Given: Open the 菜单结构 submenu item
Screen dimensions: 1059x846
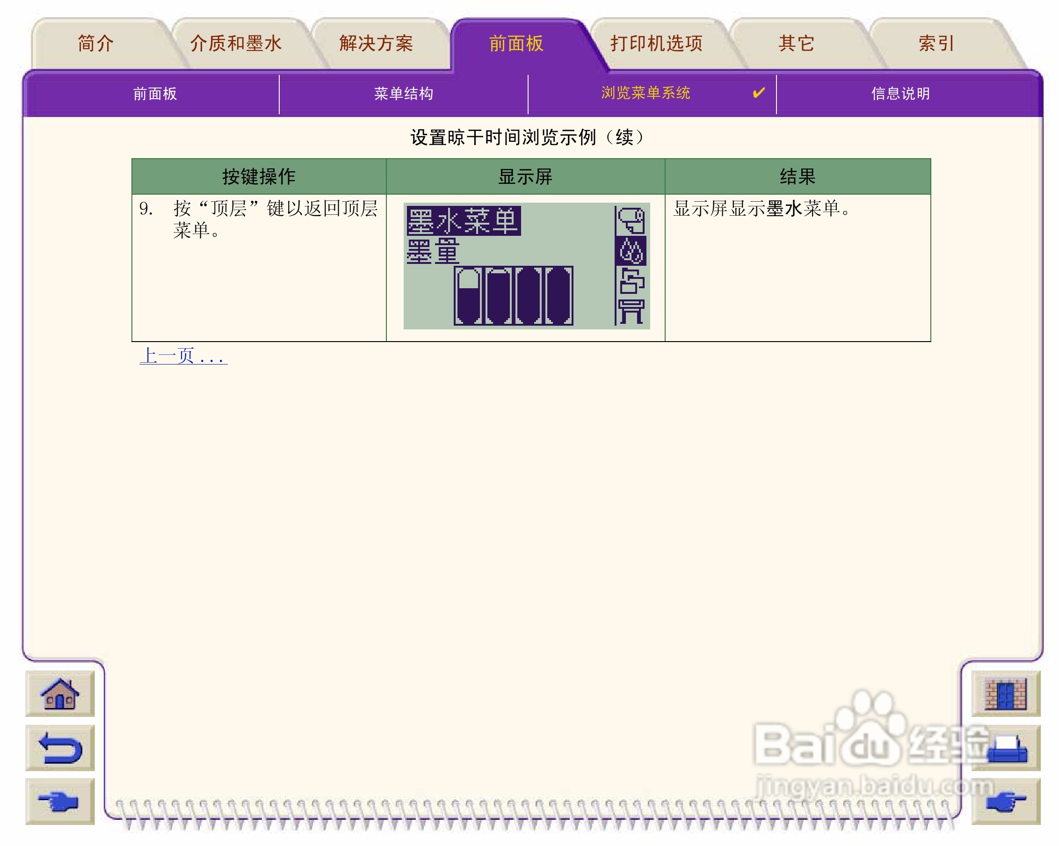Looking at the screenshot, I should [403, 93].
